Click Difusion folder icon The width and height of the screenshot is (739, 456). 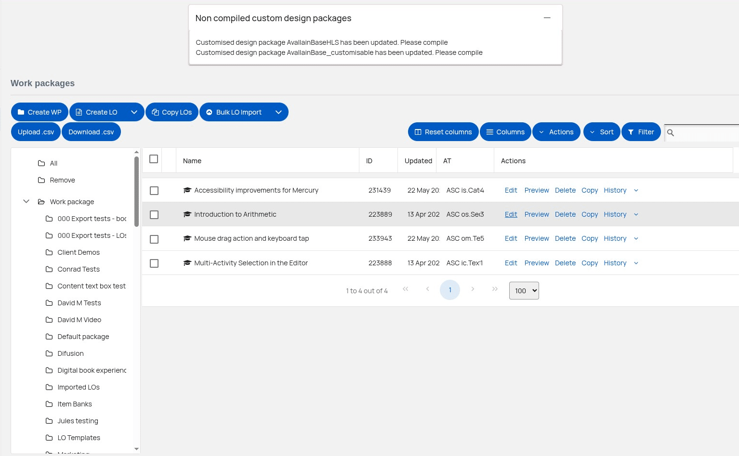49,353
